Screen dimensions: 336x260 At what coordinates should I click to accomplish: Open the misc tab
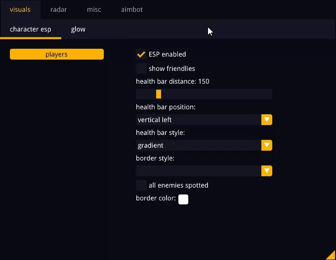click(x=94, y=9)
